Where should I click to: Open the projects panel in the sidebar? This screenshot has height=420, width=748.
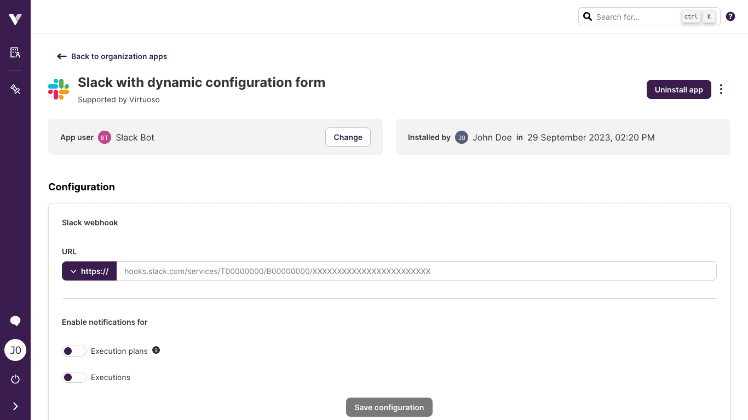[x=15, y=52]
